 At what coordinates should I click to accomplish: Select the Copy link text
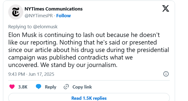82,87
